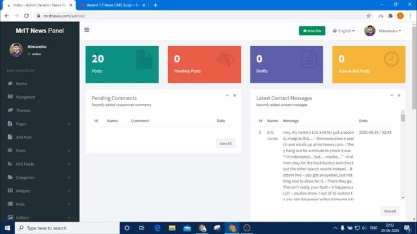Click the browser profile avatar icon
The width and height of the screenshot is (417, 234).
click(400, 16)
